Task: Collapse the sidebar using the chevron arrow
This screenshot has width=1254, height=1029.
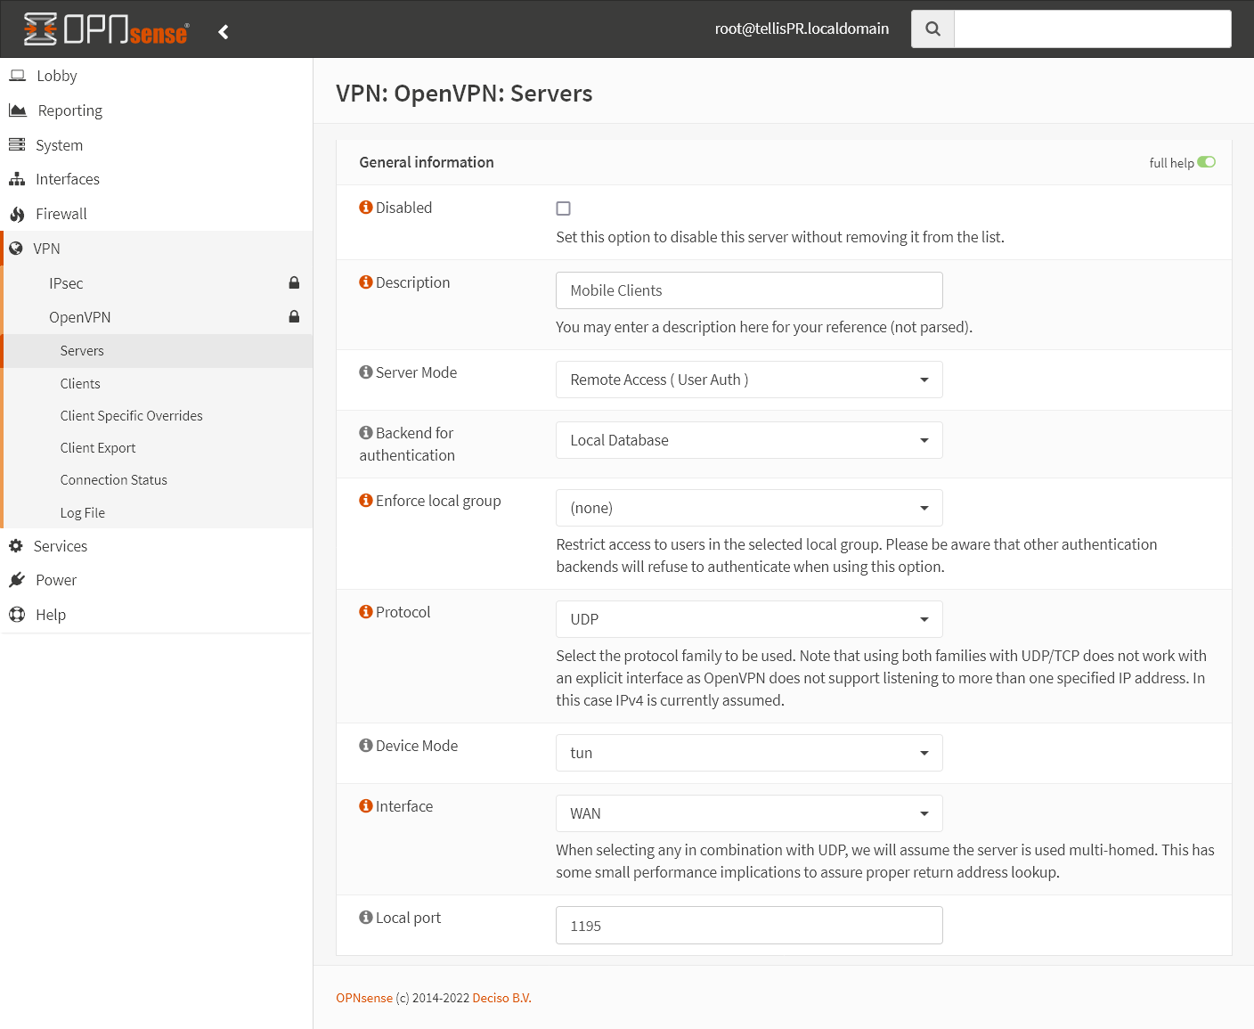Action: coord(223,30)
